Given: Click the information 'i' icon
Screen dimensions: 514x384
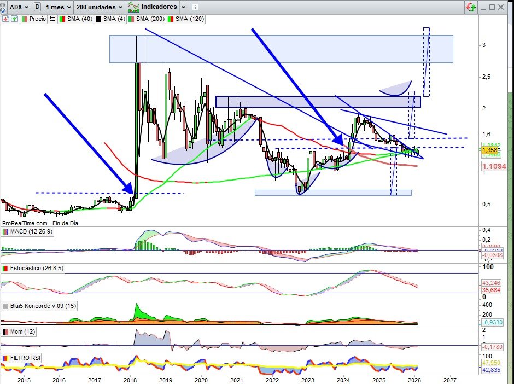Looking at the screenshot, I should (195, 7).
